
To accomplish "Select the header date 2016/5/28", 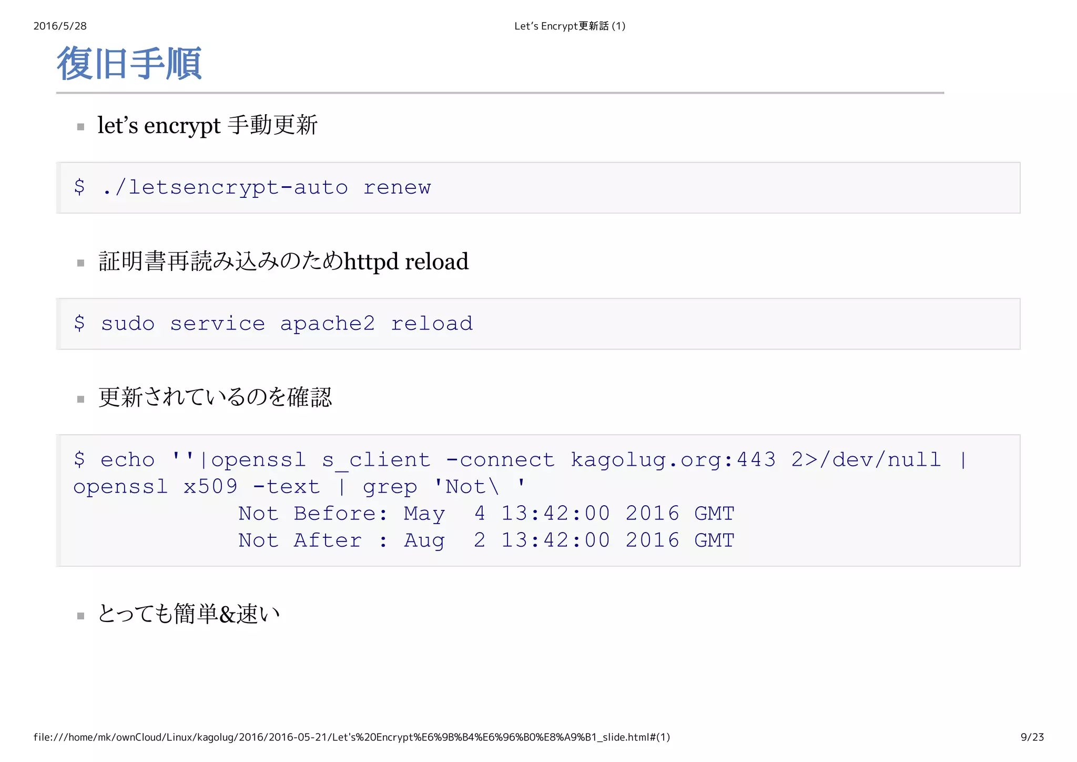I will (60, 26).
